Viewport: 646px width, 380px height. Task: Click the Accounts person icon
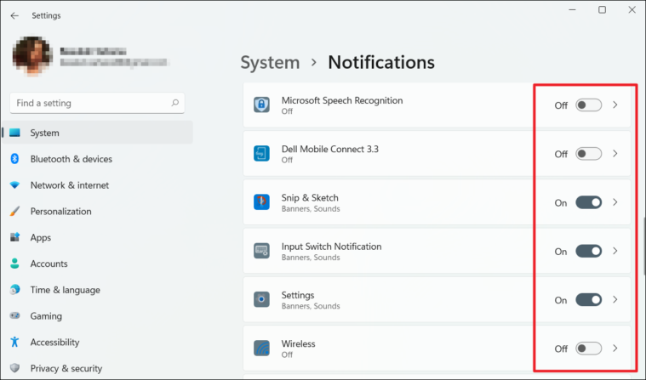point(14,264)
